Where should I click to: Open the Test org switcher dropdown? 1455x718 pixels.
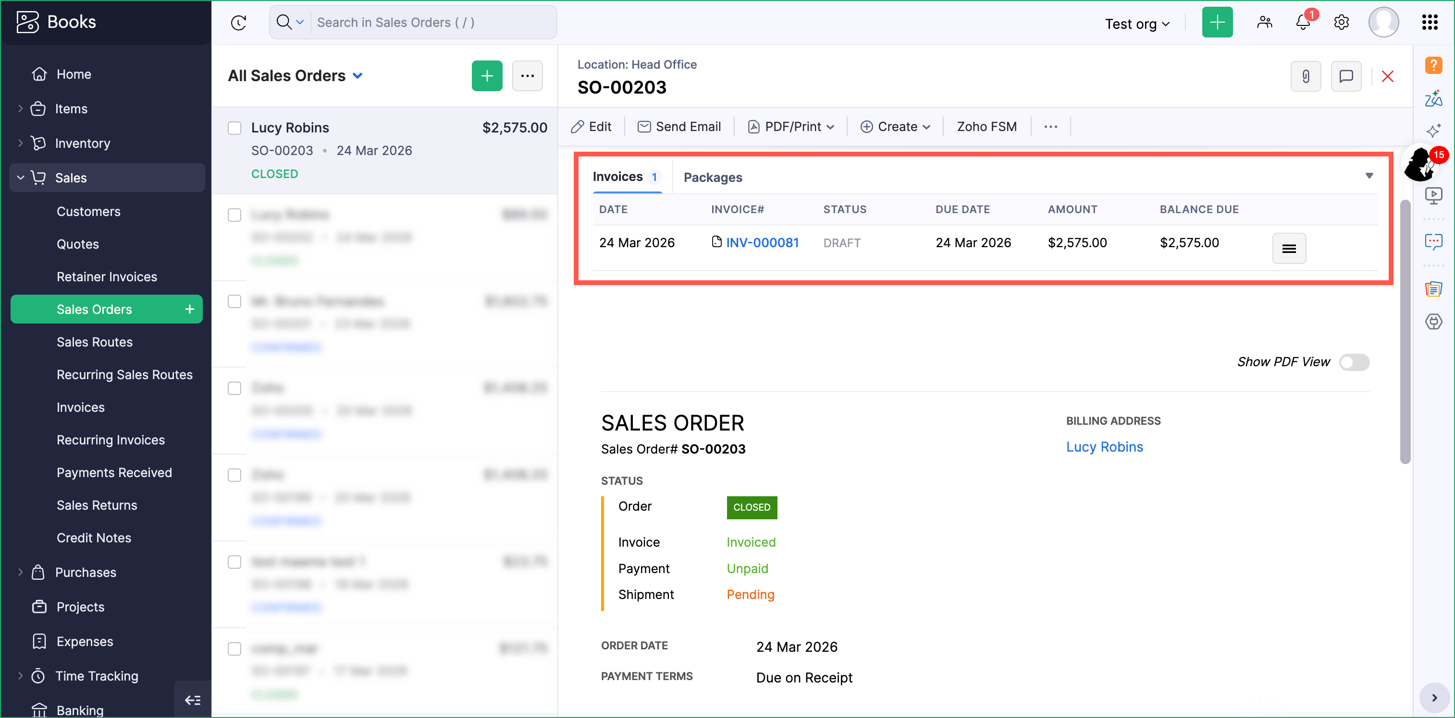coord(1137,24)
